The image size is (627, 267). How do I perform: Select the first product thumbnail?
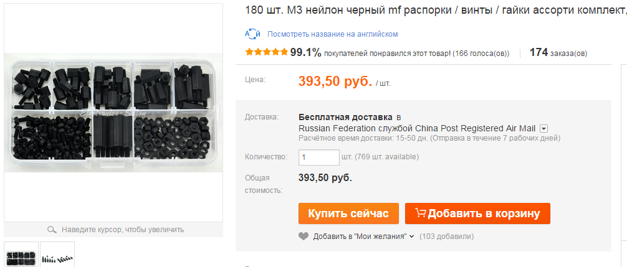tap(21, 255)
